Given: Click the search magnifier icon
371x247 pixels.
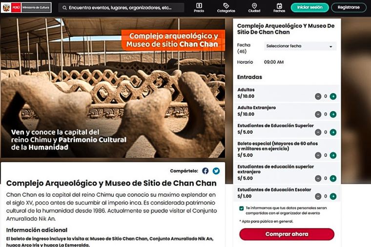Looking at the screenshot, I should pos(64,8).
